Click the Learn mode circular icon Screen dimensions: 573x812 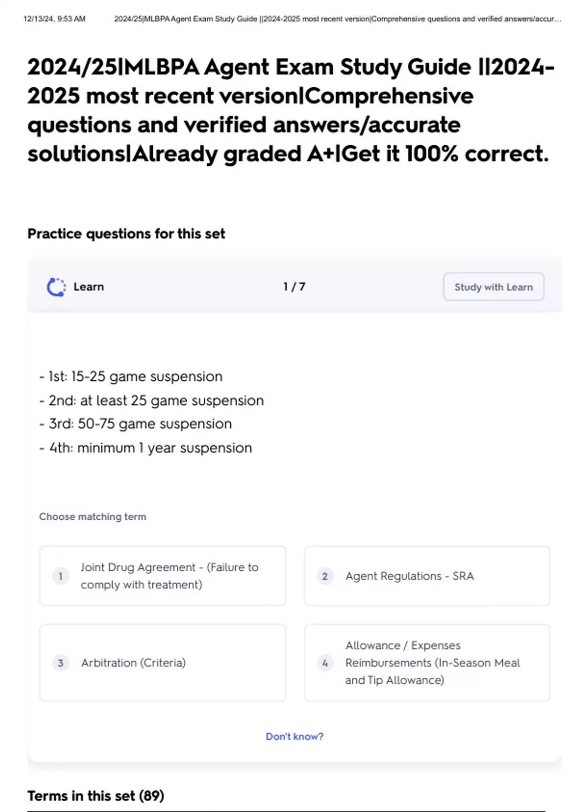56,287
